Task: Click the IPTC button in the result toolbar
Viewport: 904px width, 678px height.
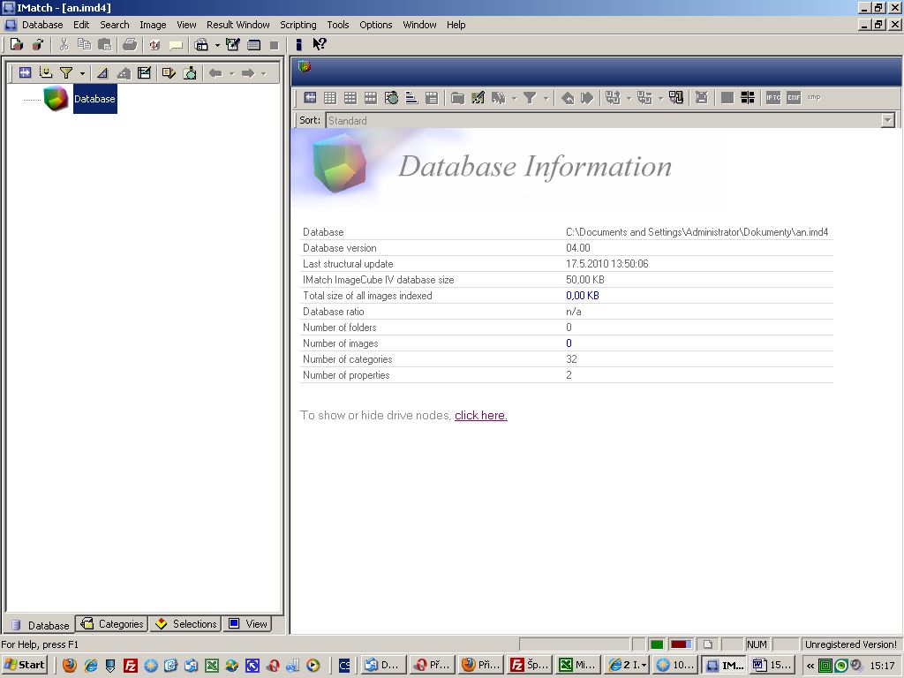Action: (x=773, y=98)
